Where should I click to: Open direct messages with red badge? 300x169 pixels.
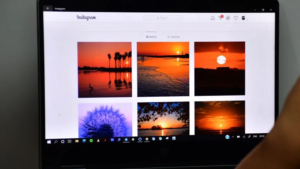pos(220,18)
